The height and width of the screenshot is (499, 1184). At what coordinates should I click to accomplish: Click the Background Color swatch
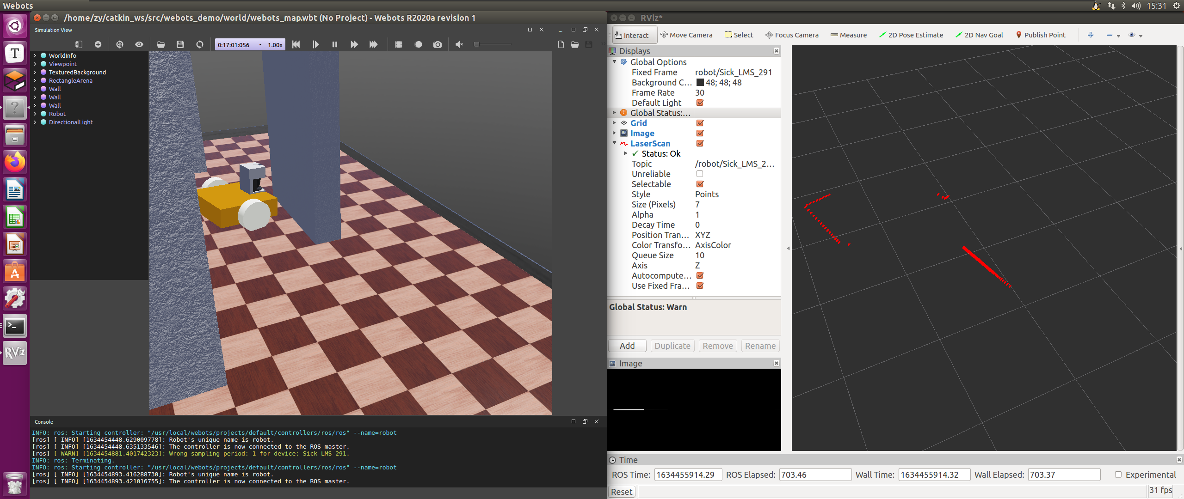pyautogui.click(x=700, y=83)
